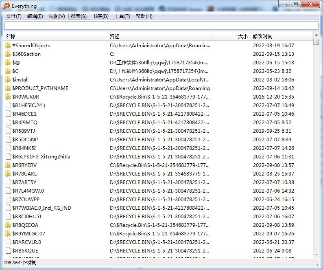Select the $R7WBIAE.0_Incl_KG_iND name text
The height and width of the screenshot is (270, 323).
(41, 208)
